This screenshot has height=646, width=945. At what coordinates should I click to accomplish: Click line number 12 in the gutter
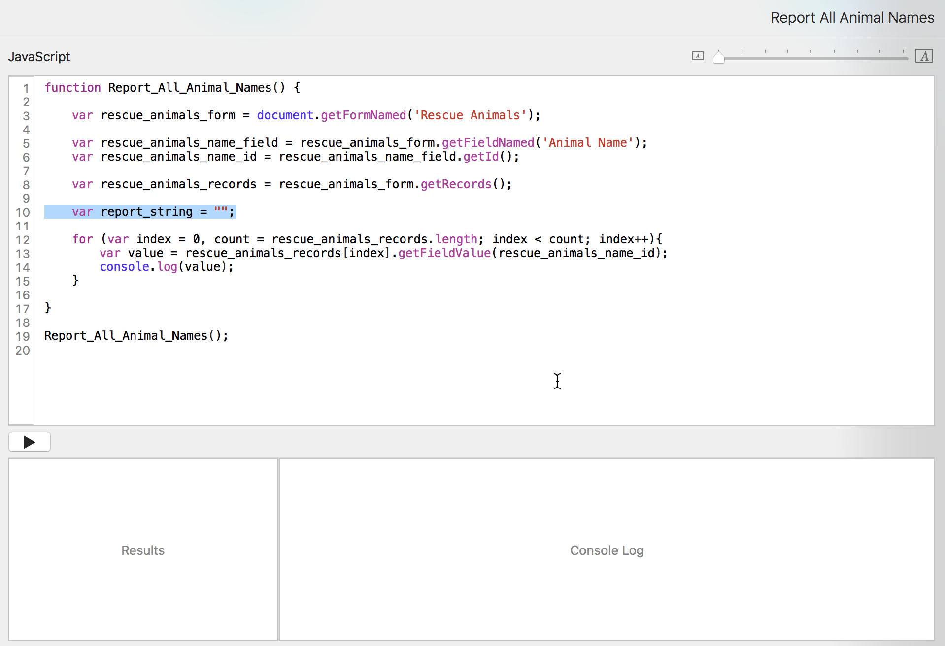pos(23,240)
